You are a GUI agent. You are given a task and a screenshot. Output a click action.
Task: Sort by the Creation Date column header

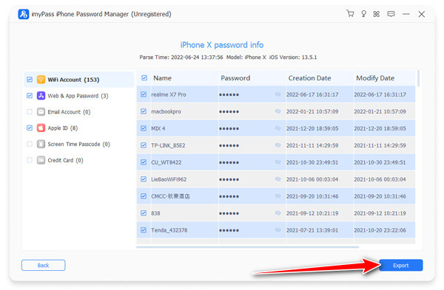[309, 78]
